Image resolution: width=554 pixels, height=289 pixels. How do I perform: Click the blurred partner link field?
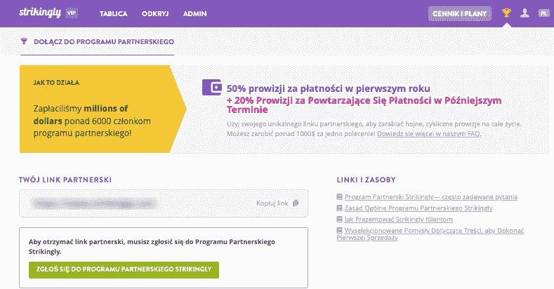click(x=164, y=203)
